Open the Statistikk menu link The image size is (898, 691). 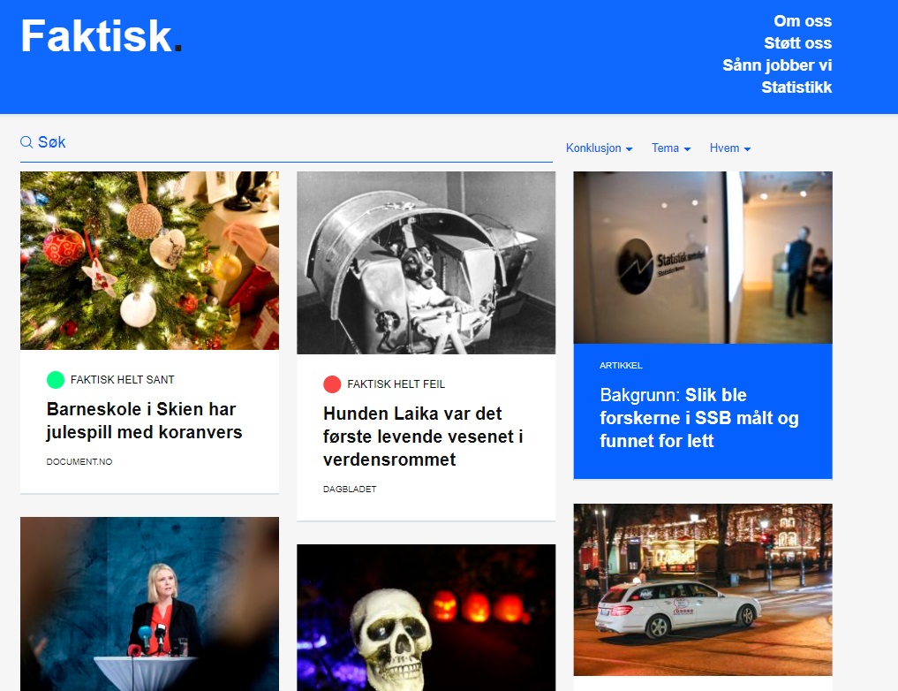tap(796, 87)
